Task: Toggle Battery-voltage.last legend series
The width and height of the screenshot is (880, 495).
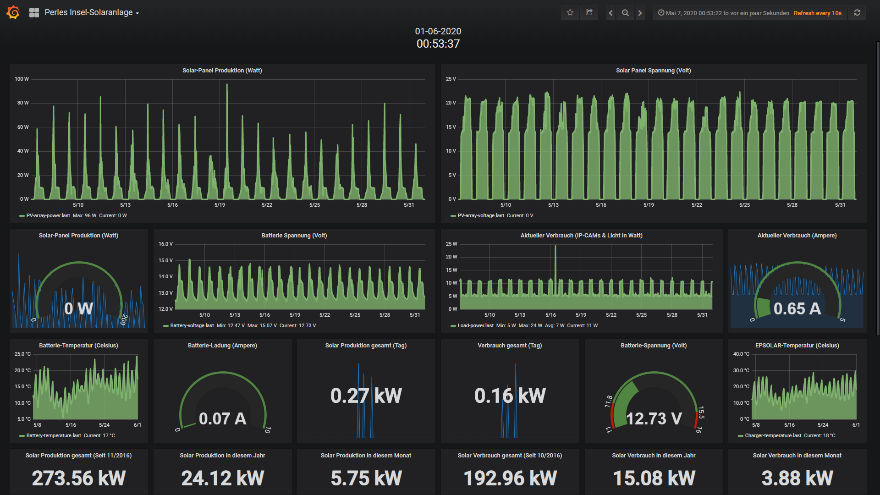Action: coord(192,325)
